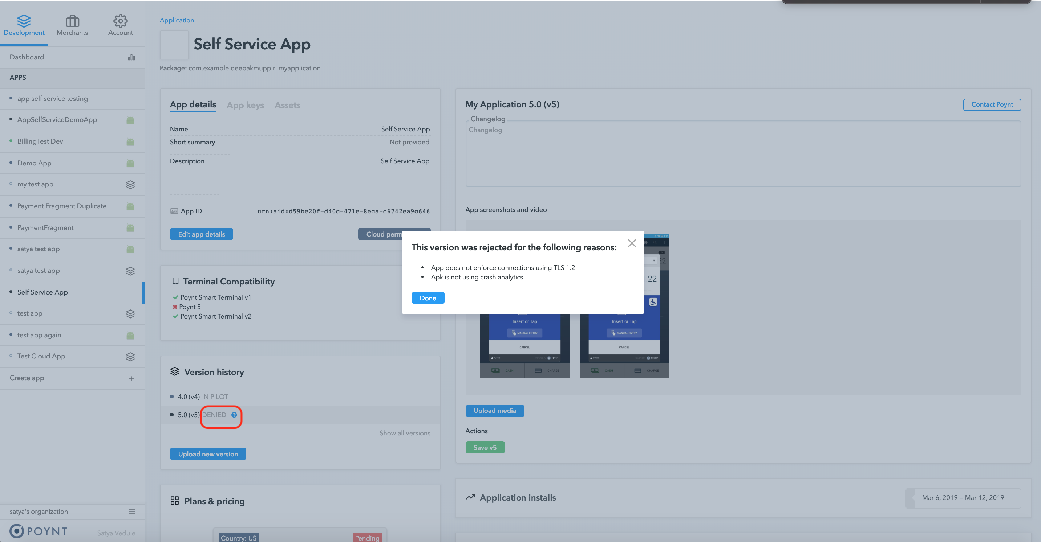The height and width of the screenshot is (542, 1041).
Task: Close the rejection reasons dialog
Action: click(x=632, y=243)
